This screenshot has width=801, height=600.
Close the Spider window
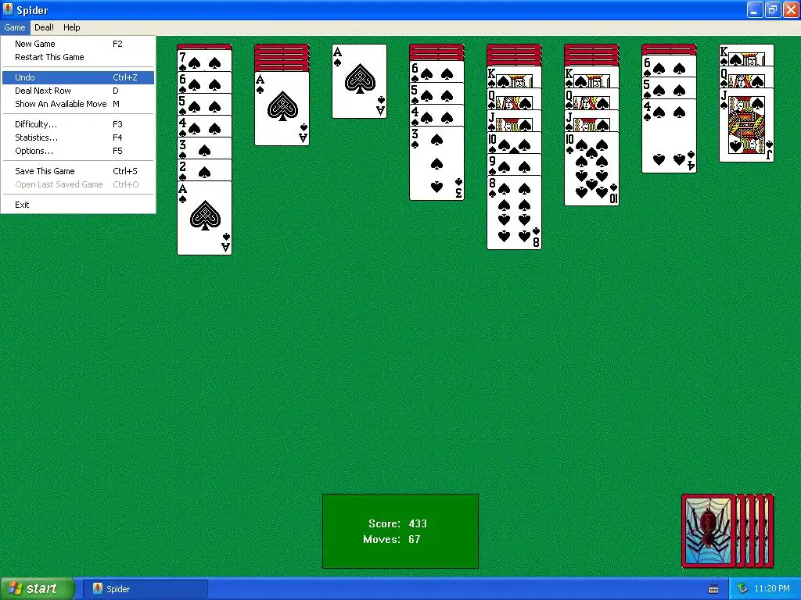[x=791, y=9]
